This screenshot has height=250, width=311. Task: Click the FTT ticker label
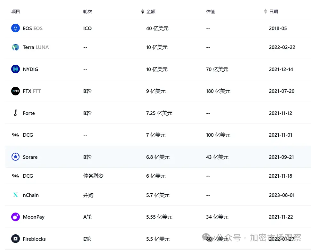coord(37,91)
